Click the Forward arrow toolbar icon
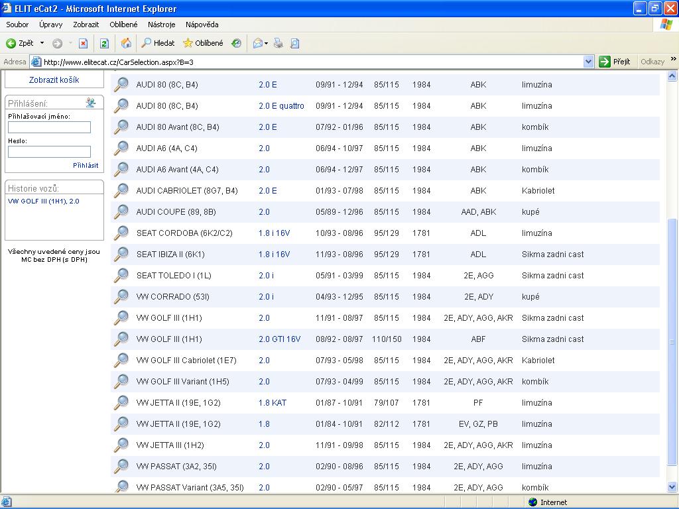 (x=57, y=43)
